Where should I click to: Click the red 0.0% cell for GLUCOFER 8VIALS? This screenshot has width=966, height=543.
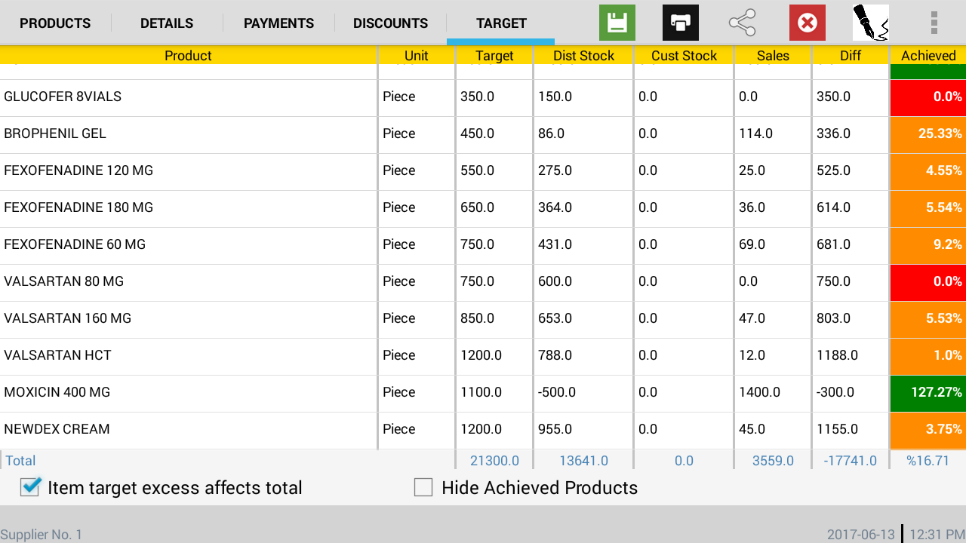(928, 97)
